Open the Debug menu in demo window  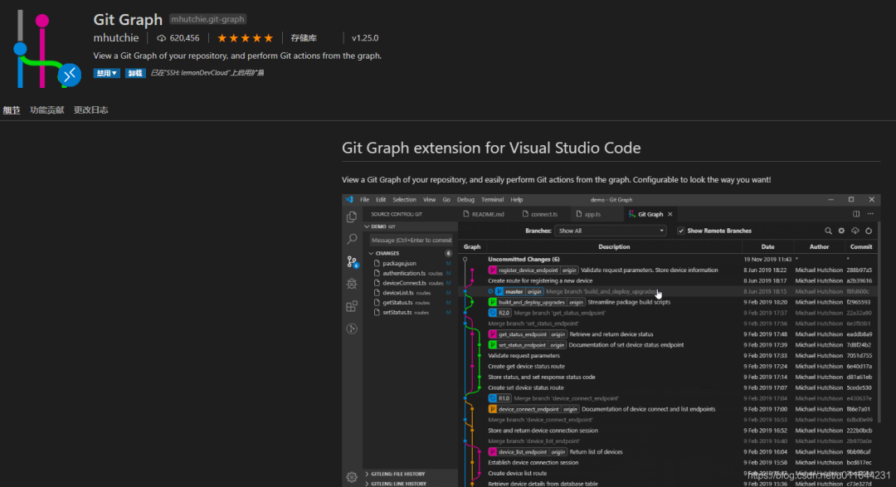point(465,199)
